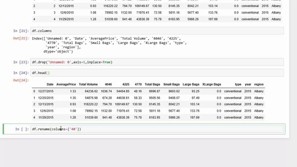
Task: Click date 12/20/2015 in Out[24] table
Action: click(x=46, y=98)
